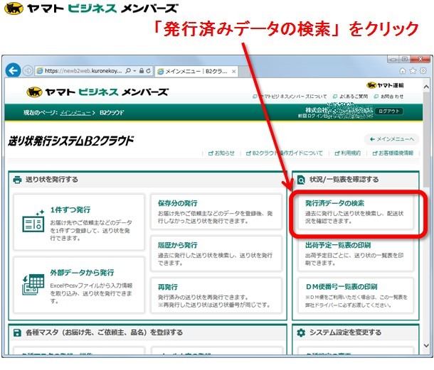Click the search icon beside 状況/一覧表を確認する
This screenshot has width=434, height=370.
301,180
